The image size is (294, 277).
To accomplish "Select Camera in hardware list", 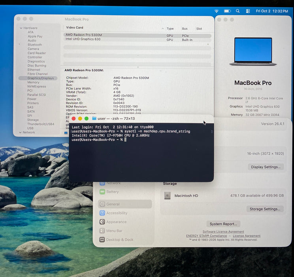I will [x=33, y=49].
